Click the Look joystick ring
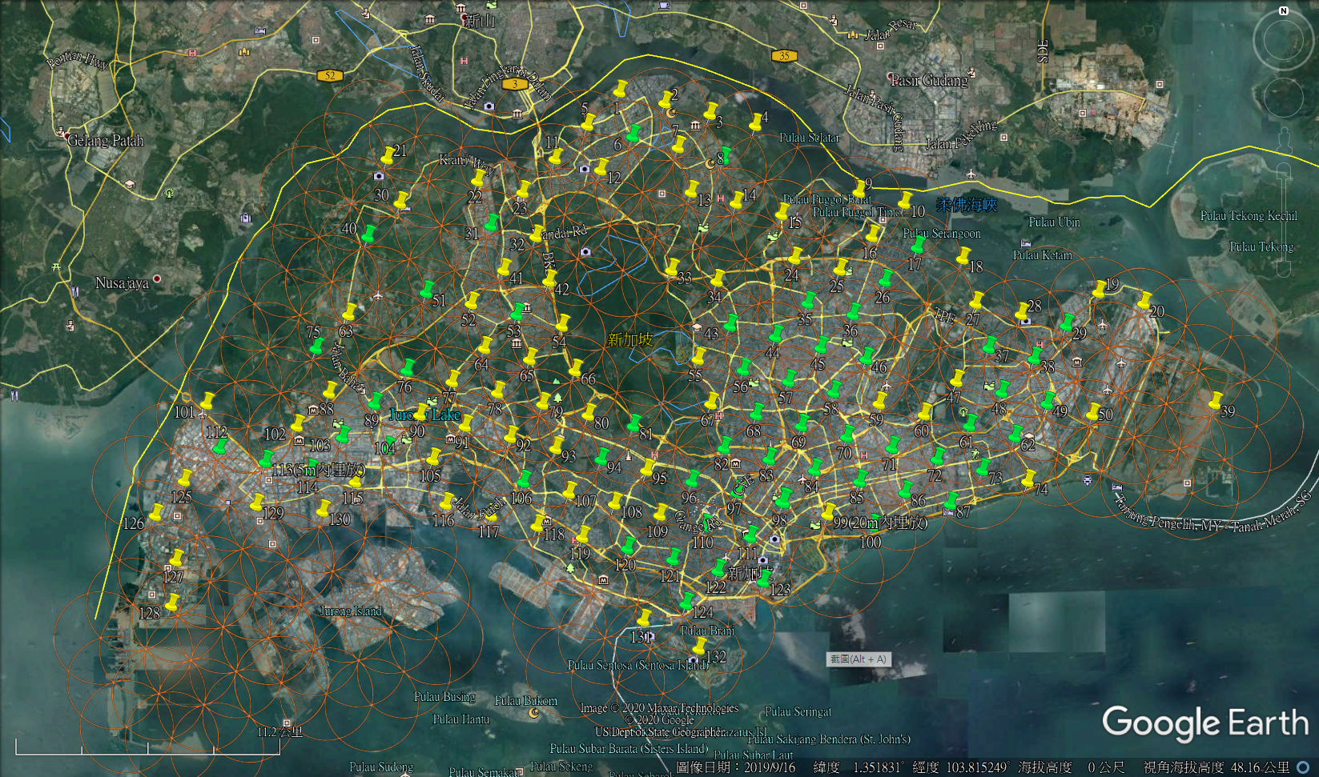 (x=1283, y=41)
